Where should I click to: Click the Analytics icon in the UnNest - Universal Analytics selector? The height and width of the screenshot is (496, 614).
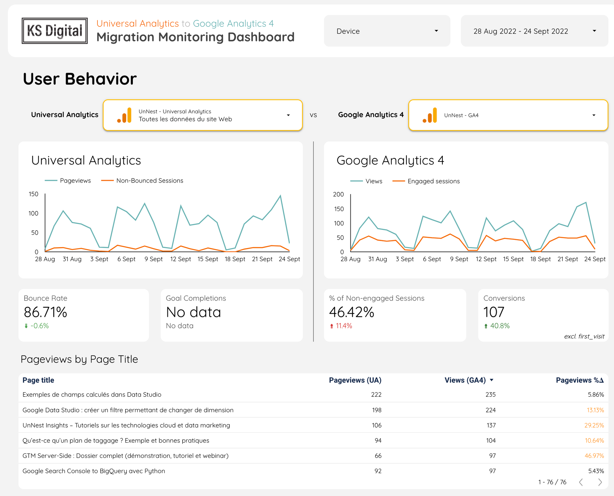coord(124,115)
